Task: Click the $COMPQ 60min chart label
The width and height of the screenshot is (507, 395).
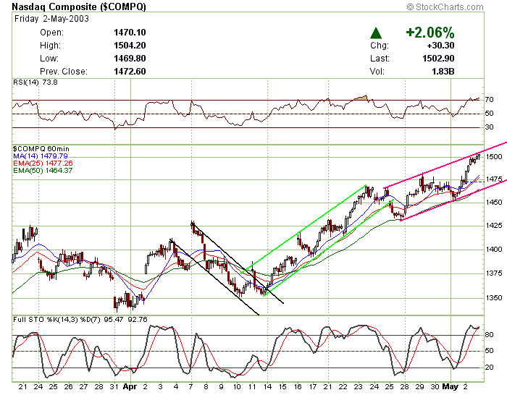Action: 41,149
